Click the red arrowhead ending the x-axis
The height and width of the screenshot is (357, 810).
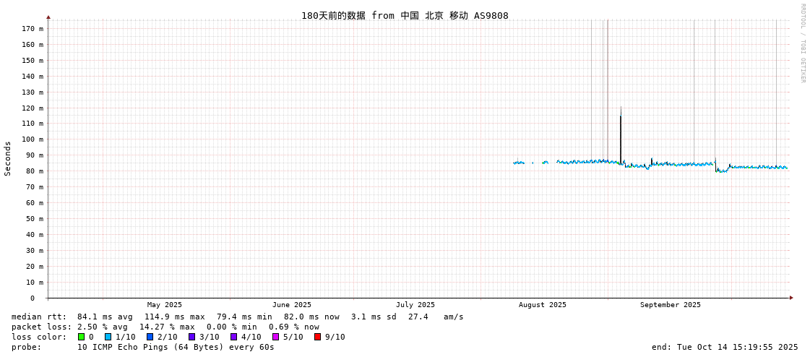click(x=791, y=298)
